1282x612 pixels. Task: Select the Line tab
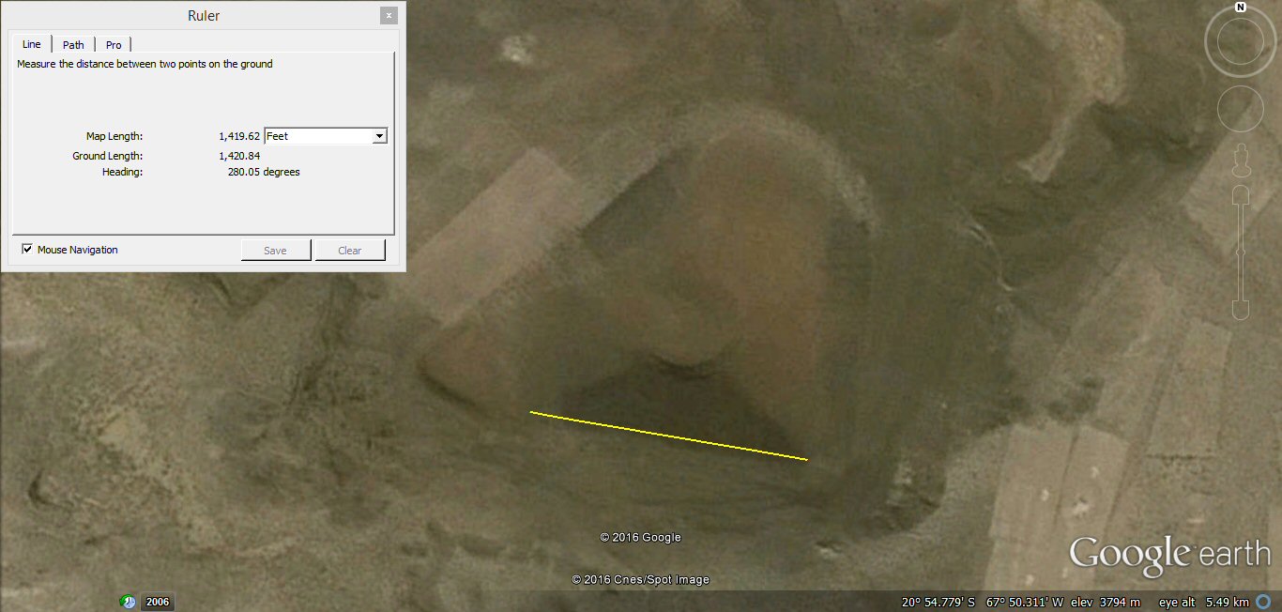coord(32,44)
